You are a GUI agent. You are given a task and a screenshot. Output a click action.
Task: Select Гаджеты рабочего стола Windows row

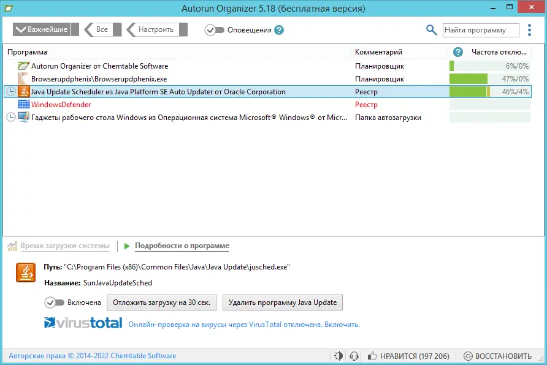[189, 118]
